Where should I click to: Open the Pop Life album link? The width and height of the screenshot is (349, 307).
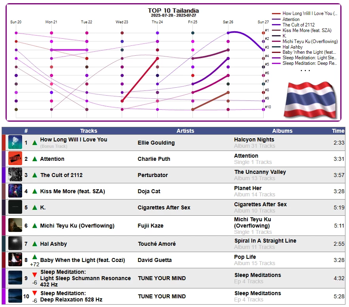click(245, 257)
